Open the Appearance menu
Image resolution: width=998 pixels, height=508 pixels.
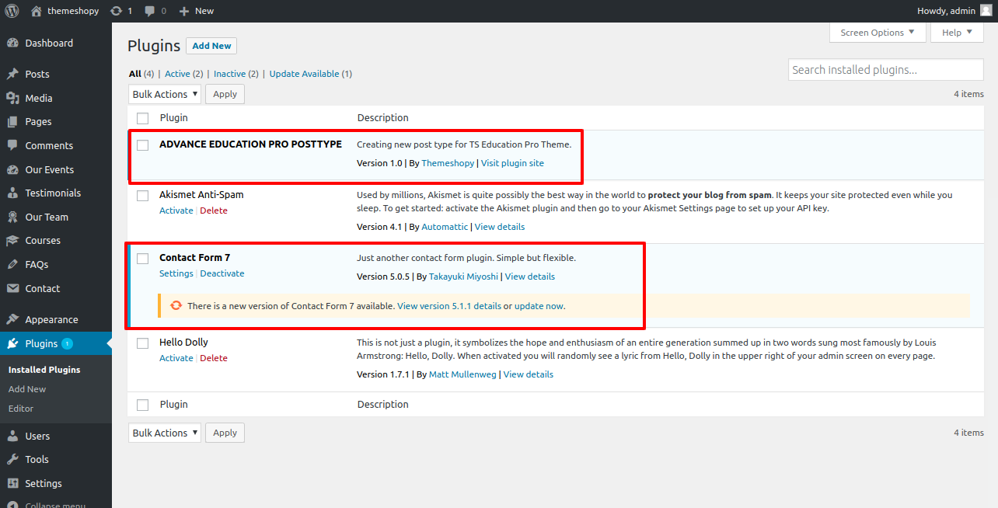pyautogui.click(x=51, y=319)
